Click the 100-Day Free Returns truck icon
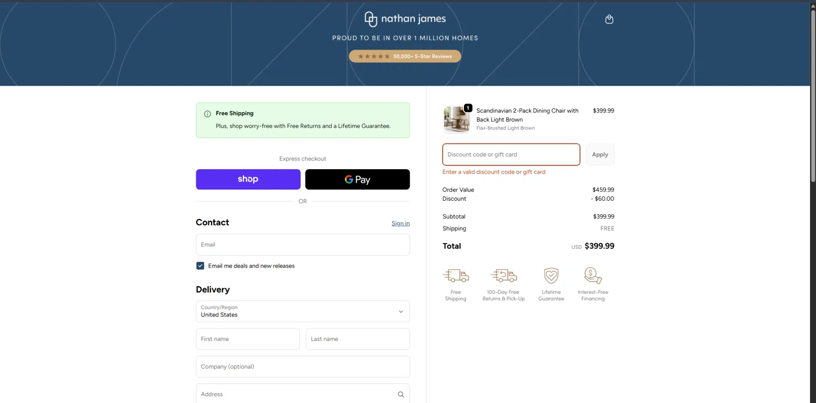Screen dimensions: 816x403 pyautogui.click(x=504, y=276)
